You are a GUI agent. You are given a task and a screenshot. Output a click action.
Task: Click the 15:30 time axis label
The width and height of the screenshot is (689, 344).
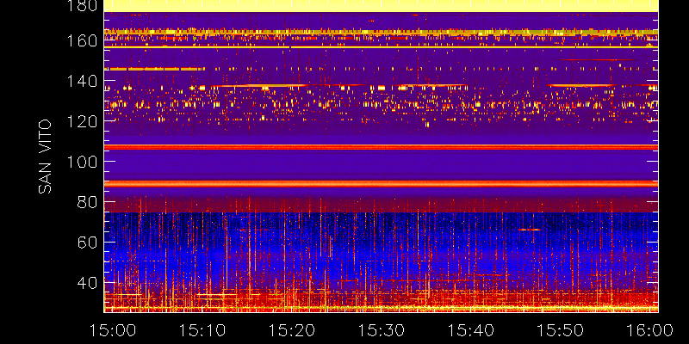coord(382,330)
